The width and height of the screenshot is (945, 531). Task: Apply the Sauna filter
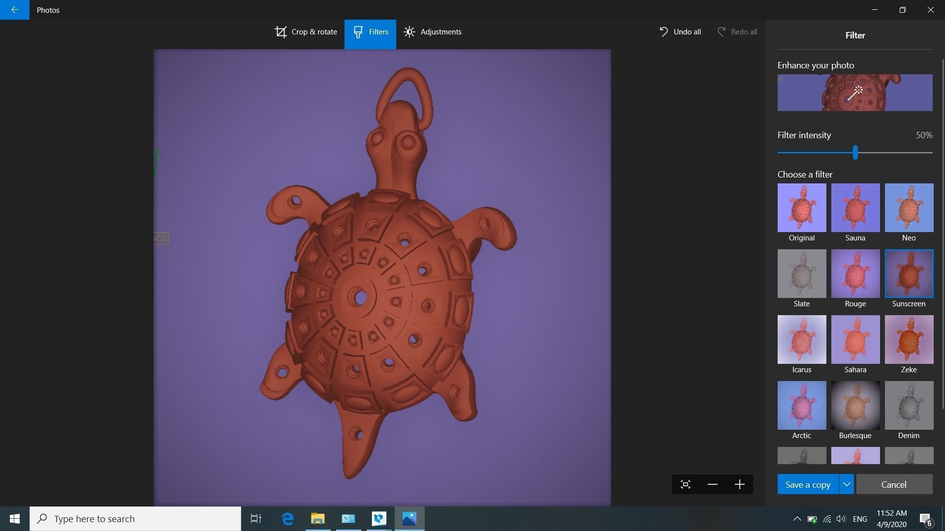point(855,207)
